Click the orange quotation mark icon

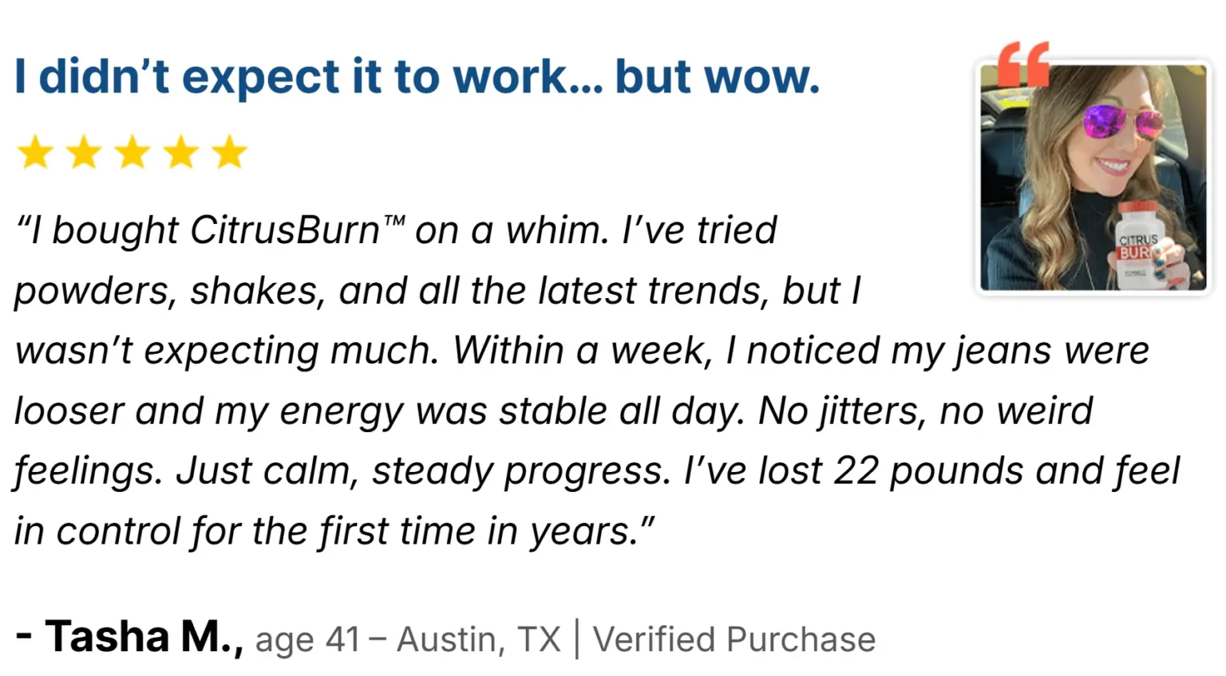click(1022, 64)
